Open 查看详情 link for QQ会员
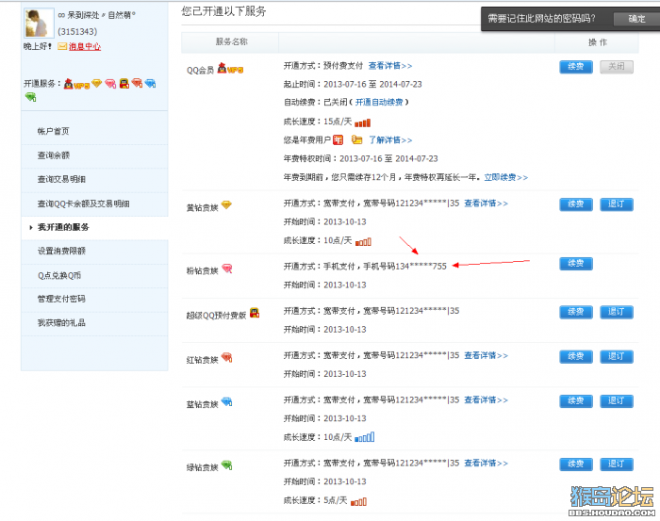This screenshot has height=521, width=660. [x=390, y=66]
